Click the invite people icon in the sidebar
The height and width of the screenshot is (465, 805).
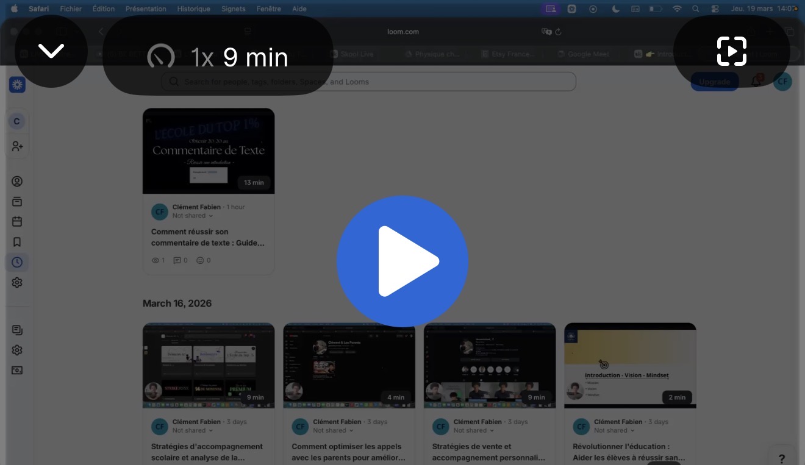click(x=17, y=146)
